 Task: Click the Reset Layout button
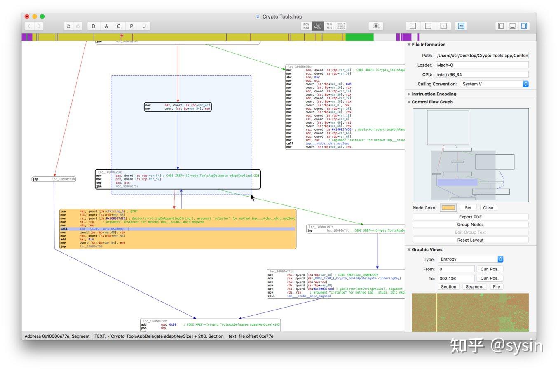pos(470,240)
